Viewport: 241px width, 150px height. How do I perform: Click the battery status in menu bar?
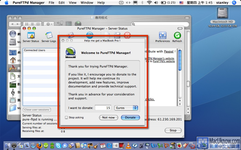tap(168, 3)
